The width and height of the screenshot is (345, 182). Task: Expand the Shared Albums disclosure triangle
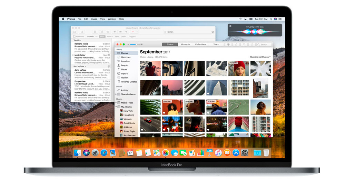tap(116, 94)
